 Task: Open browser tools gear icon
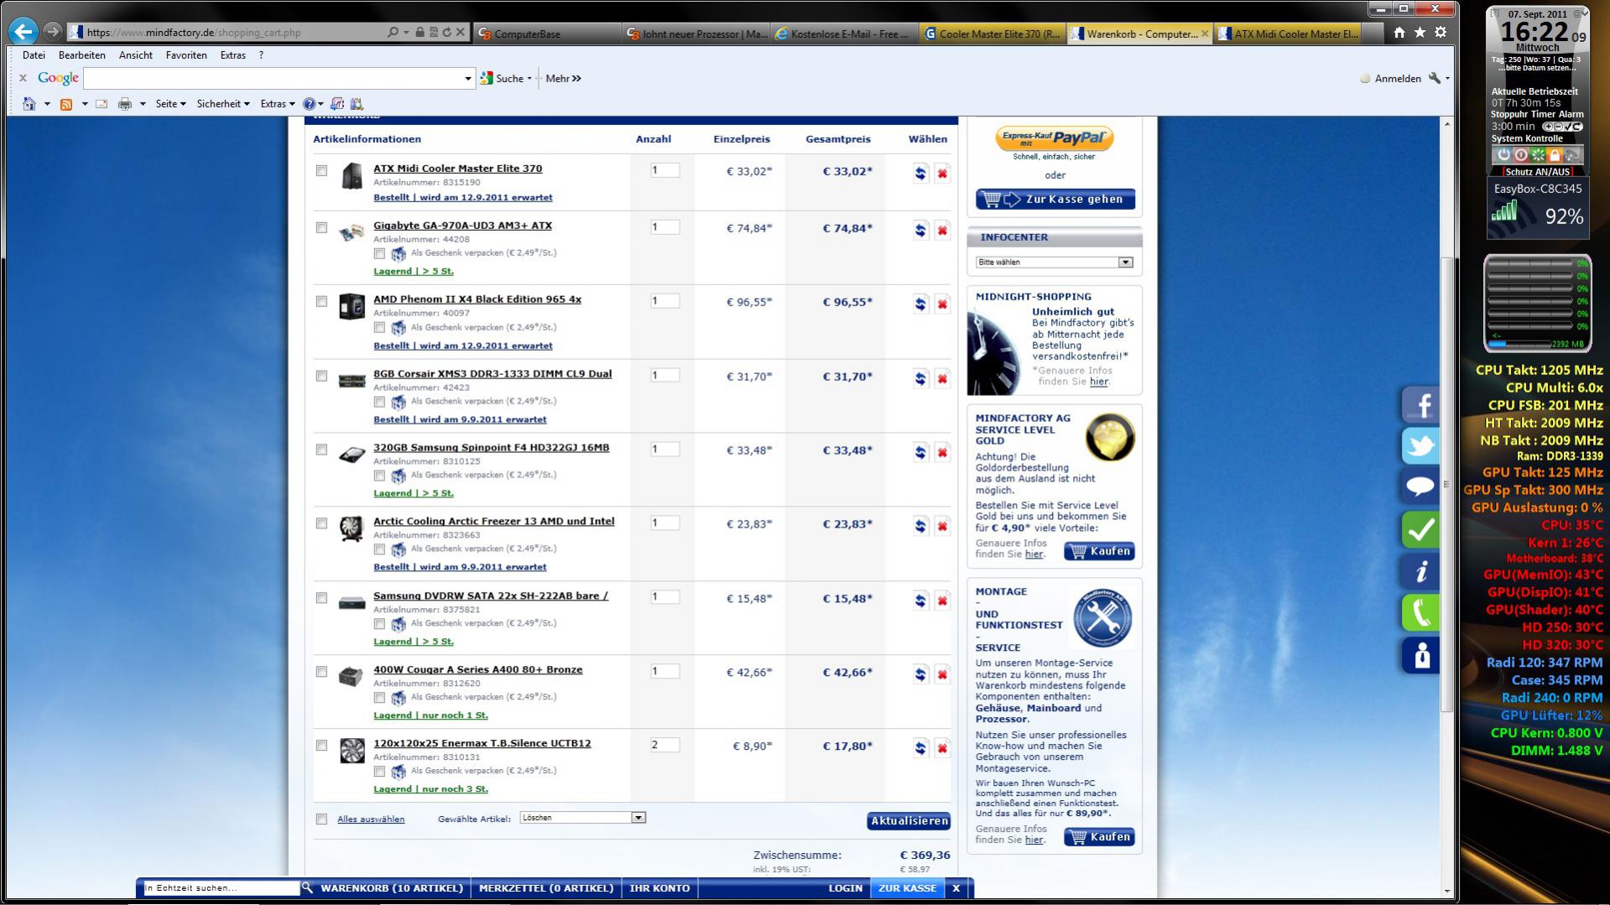1441,33
